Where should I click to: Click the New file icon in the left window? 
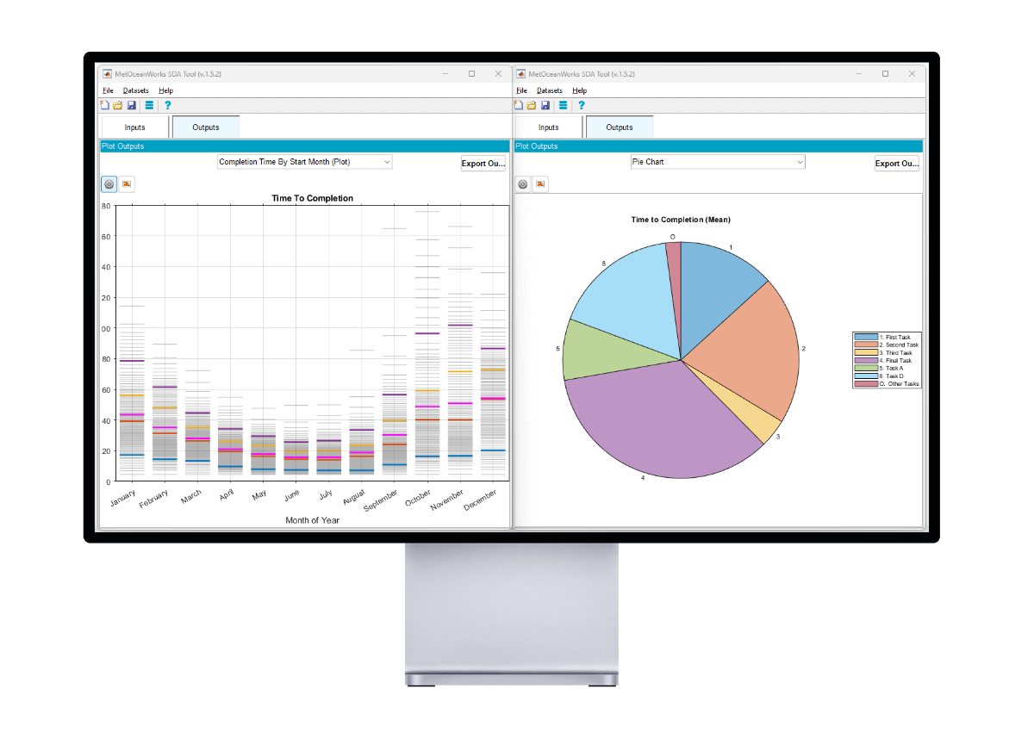[x=105, y=105]
